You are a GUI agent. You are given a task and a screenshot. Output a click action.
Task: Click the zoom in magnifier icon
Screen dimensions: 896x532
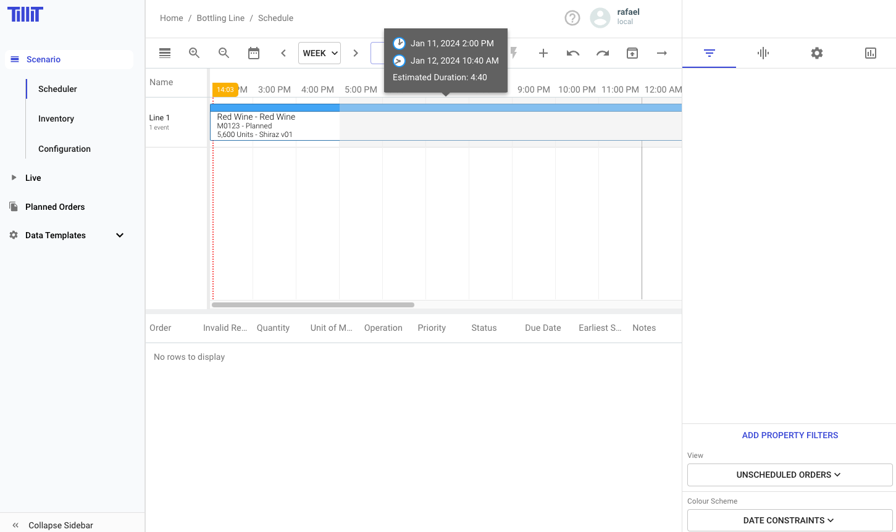[194, 53]
